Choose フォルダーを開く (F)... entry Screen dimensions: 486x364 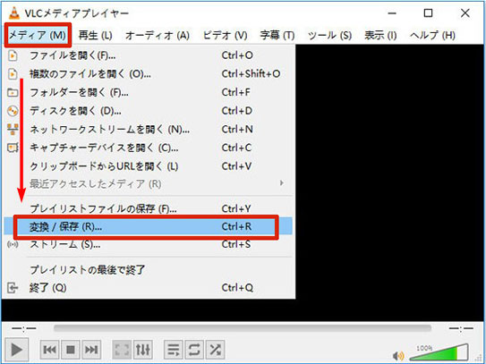click(149, 92)
